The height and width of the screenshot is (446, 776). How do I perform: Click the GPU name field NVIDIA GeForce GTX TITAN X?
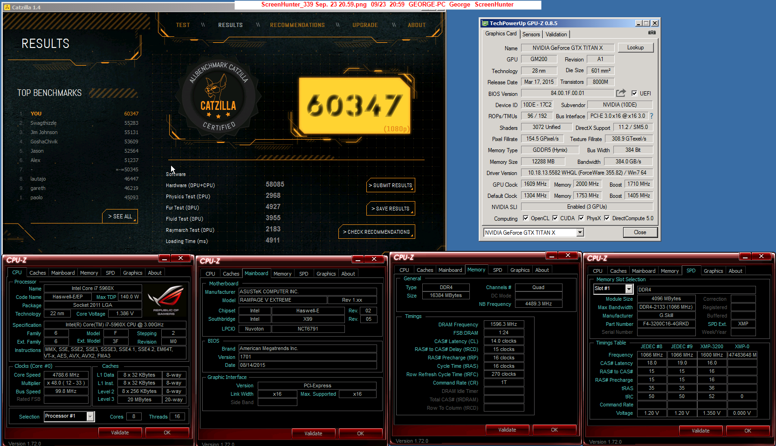point(567,48)
